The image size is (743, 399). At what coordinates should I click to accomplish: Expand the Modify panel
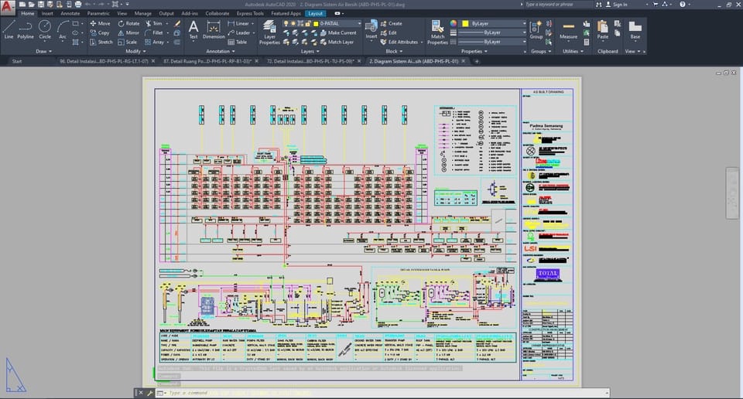(x=135, y=51)
